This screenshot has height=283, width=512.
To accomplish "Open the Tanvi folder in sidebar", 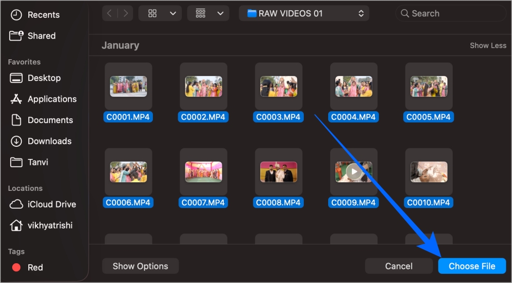I will point(29,162).
